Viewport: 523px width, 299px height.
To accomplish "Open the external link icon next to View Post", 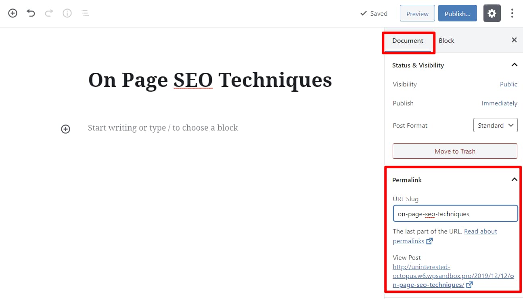I will click(469, 284).
